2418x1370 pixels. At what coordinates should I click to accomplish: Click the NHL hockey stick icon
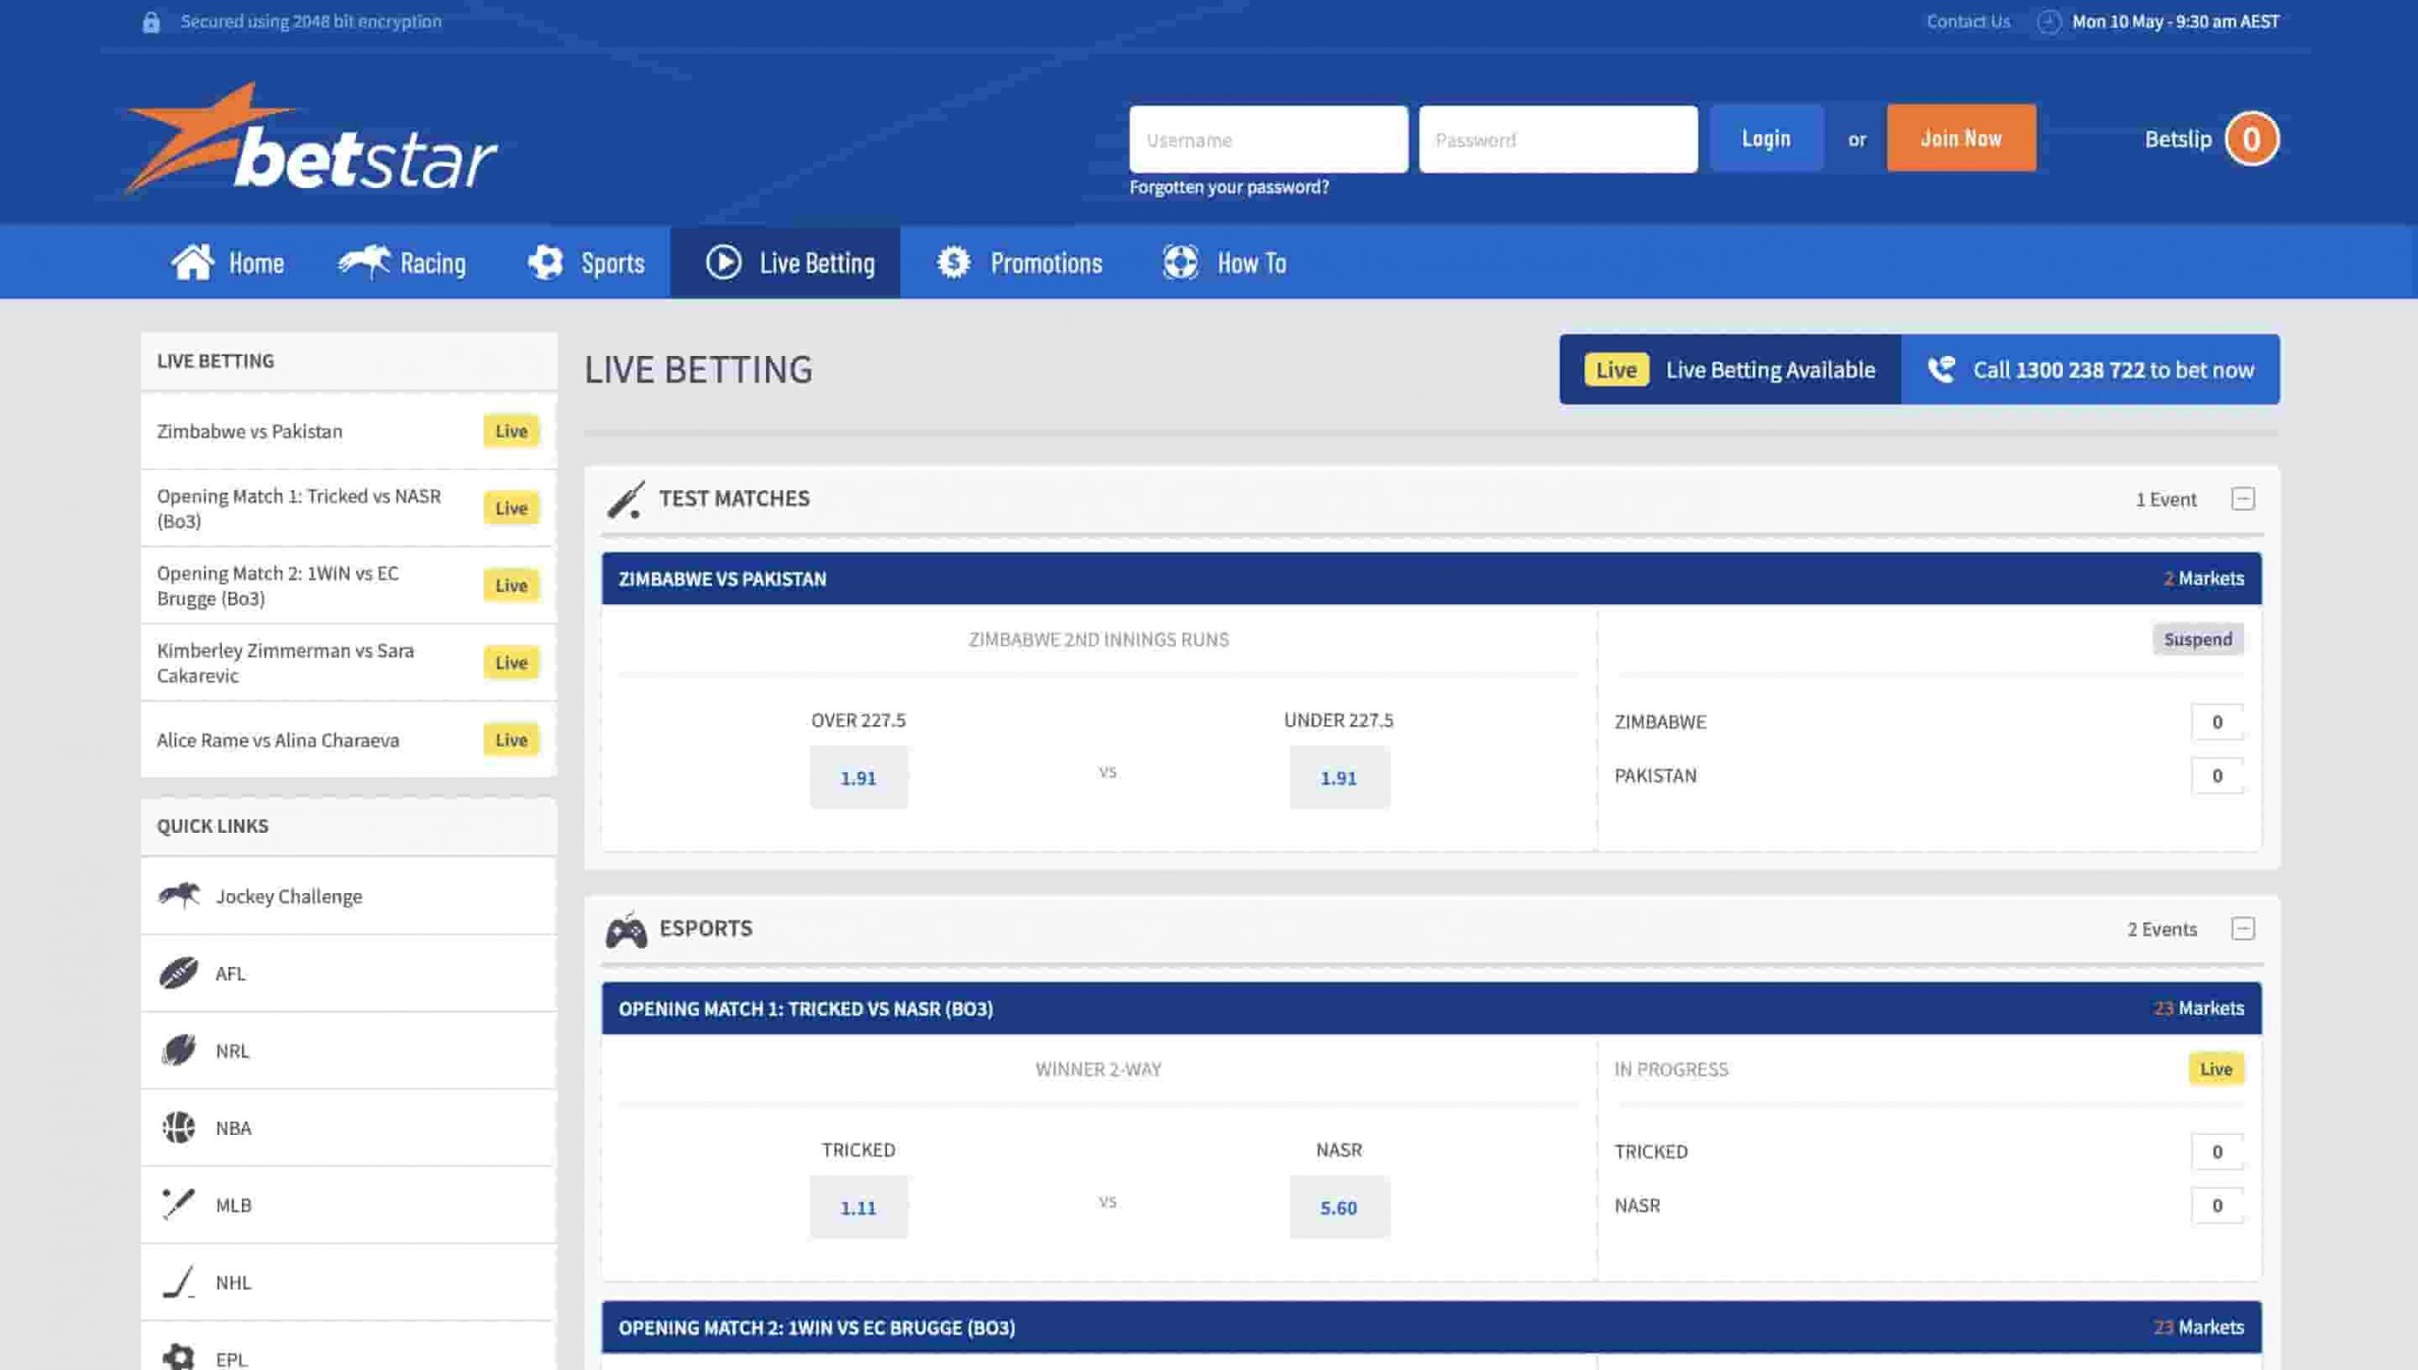179,1282
